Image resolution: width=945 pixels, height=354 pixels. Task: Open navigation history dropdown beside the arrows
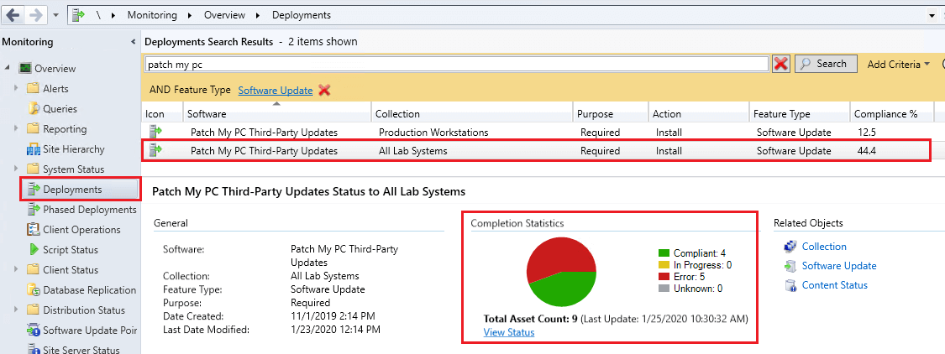tap(56, 14)
